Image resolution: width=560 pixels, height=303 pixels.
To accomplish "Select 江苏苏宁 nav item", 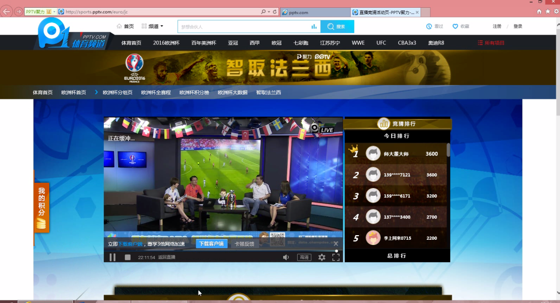I will pyautogui.click(x=330, y=43).
